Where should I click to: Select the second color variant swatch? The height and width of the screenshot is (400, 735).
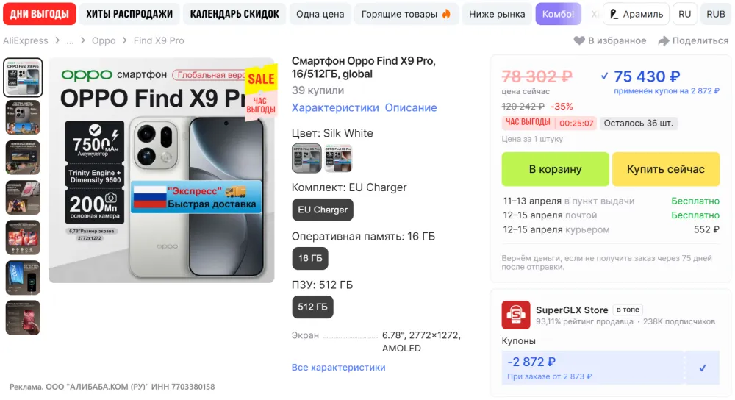click(338, 159)
